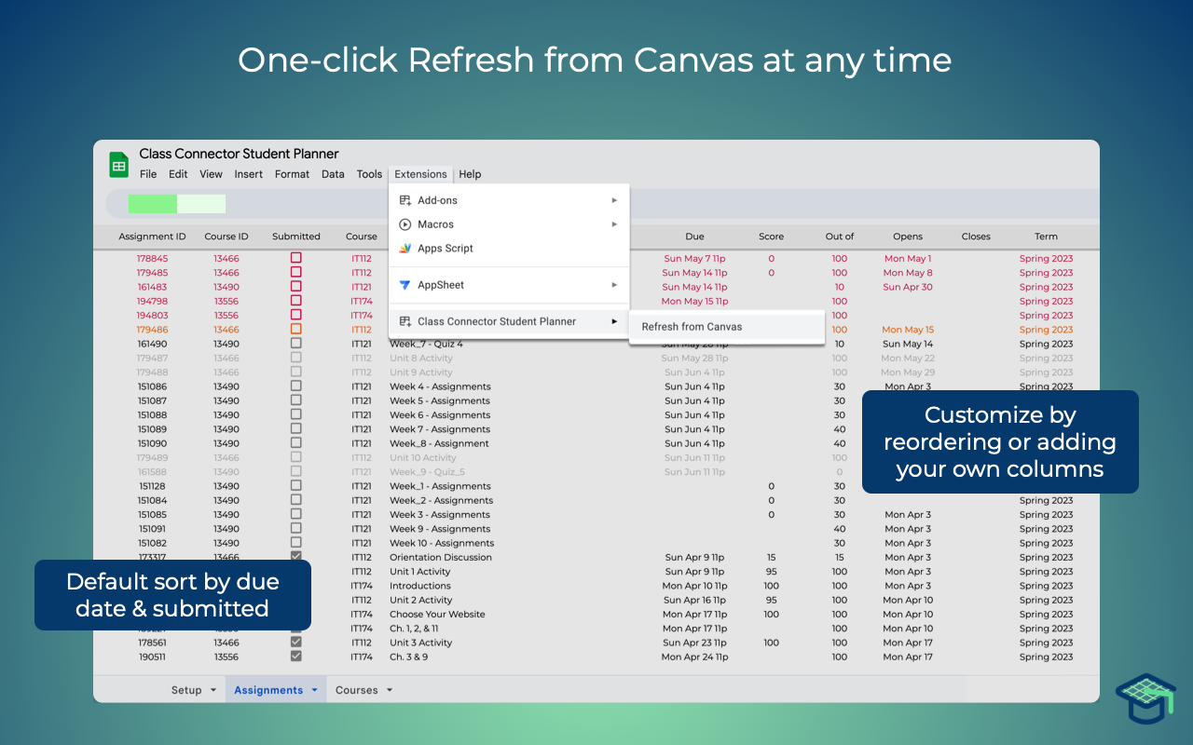Image resolution: width=1193 pixels, height=745 pixels.
Task: Check Submitted box for assignment 151086
Action: tap(296, 386)
